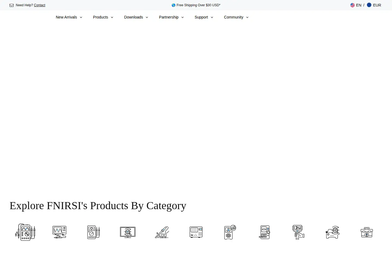
Task: Open the radiation detector with house icon
Action: (x=230, y=232)
